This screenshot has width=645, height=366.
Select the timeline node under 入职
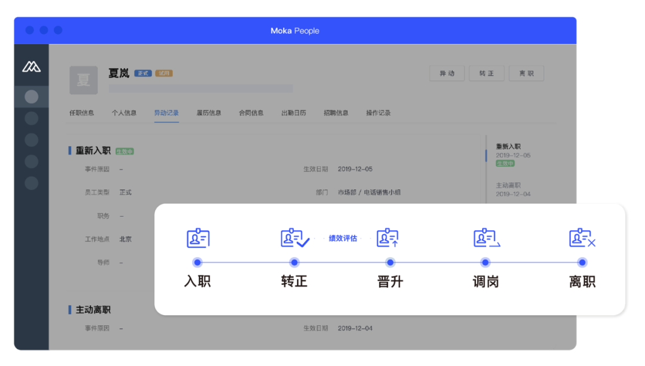point(198,262)
